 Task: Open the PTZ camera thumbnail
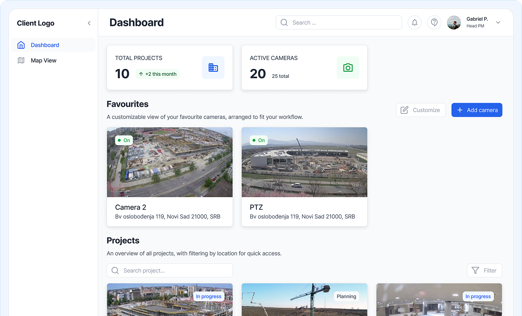click(304, 162)
